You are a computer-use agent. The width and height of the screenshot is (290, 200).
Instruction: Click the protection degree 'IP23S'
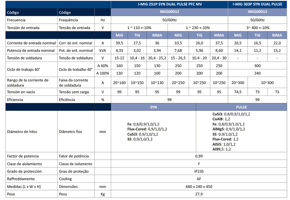(199, 172)
